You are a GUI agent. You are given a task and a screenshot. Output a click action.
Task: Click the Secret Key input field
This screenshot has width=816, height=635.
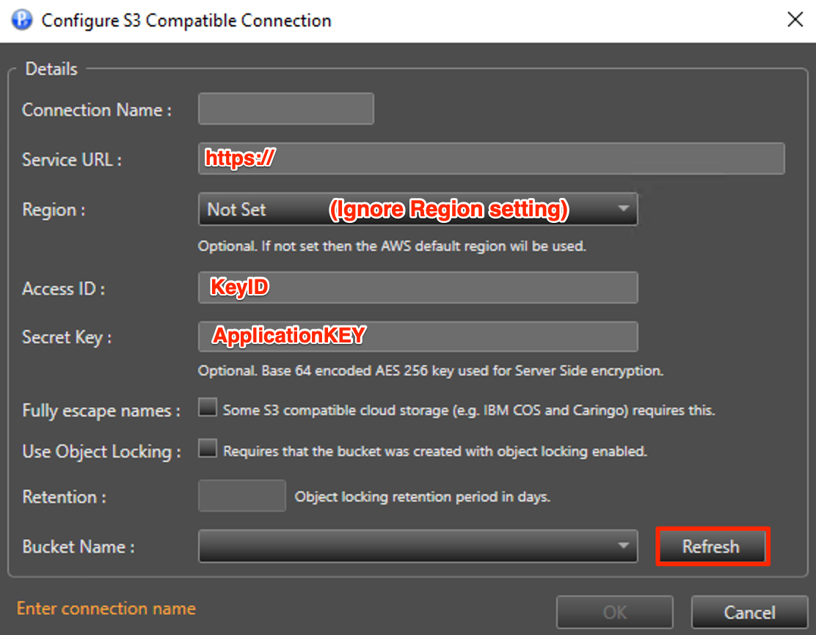tap(418, 337)
